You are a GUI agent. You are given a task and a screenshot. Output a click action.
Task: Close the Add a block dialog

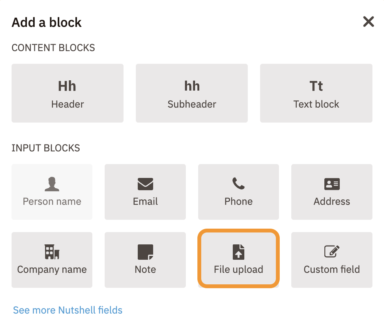tap(368, 22)
